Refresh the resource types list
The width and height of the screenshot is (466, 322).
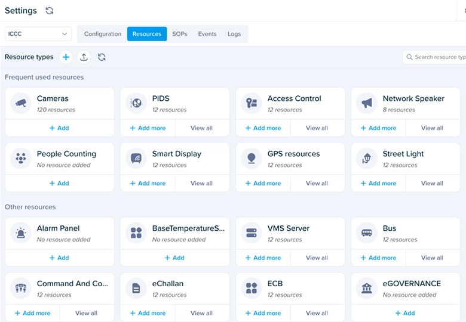[102, 57]
